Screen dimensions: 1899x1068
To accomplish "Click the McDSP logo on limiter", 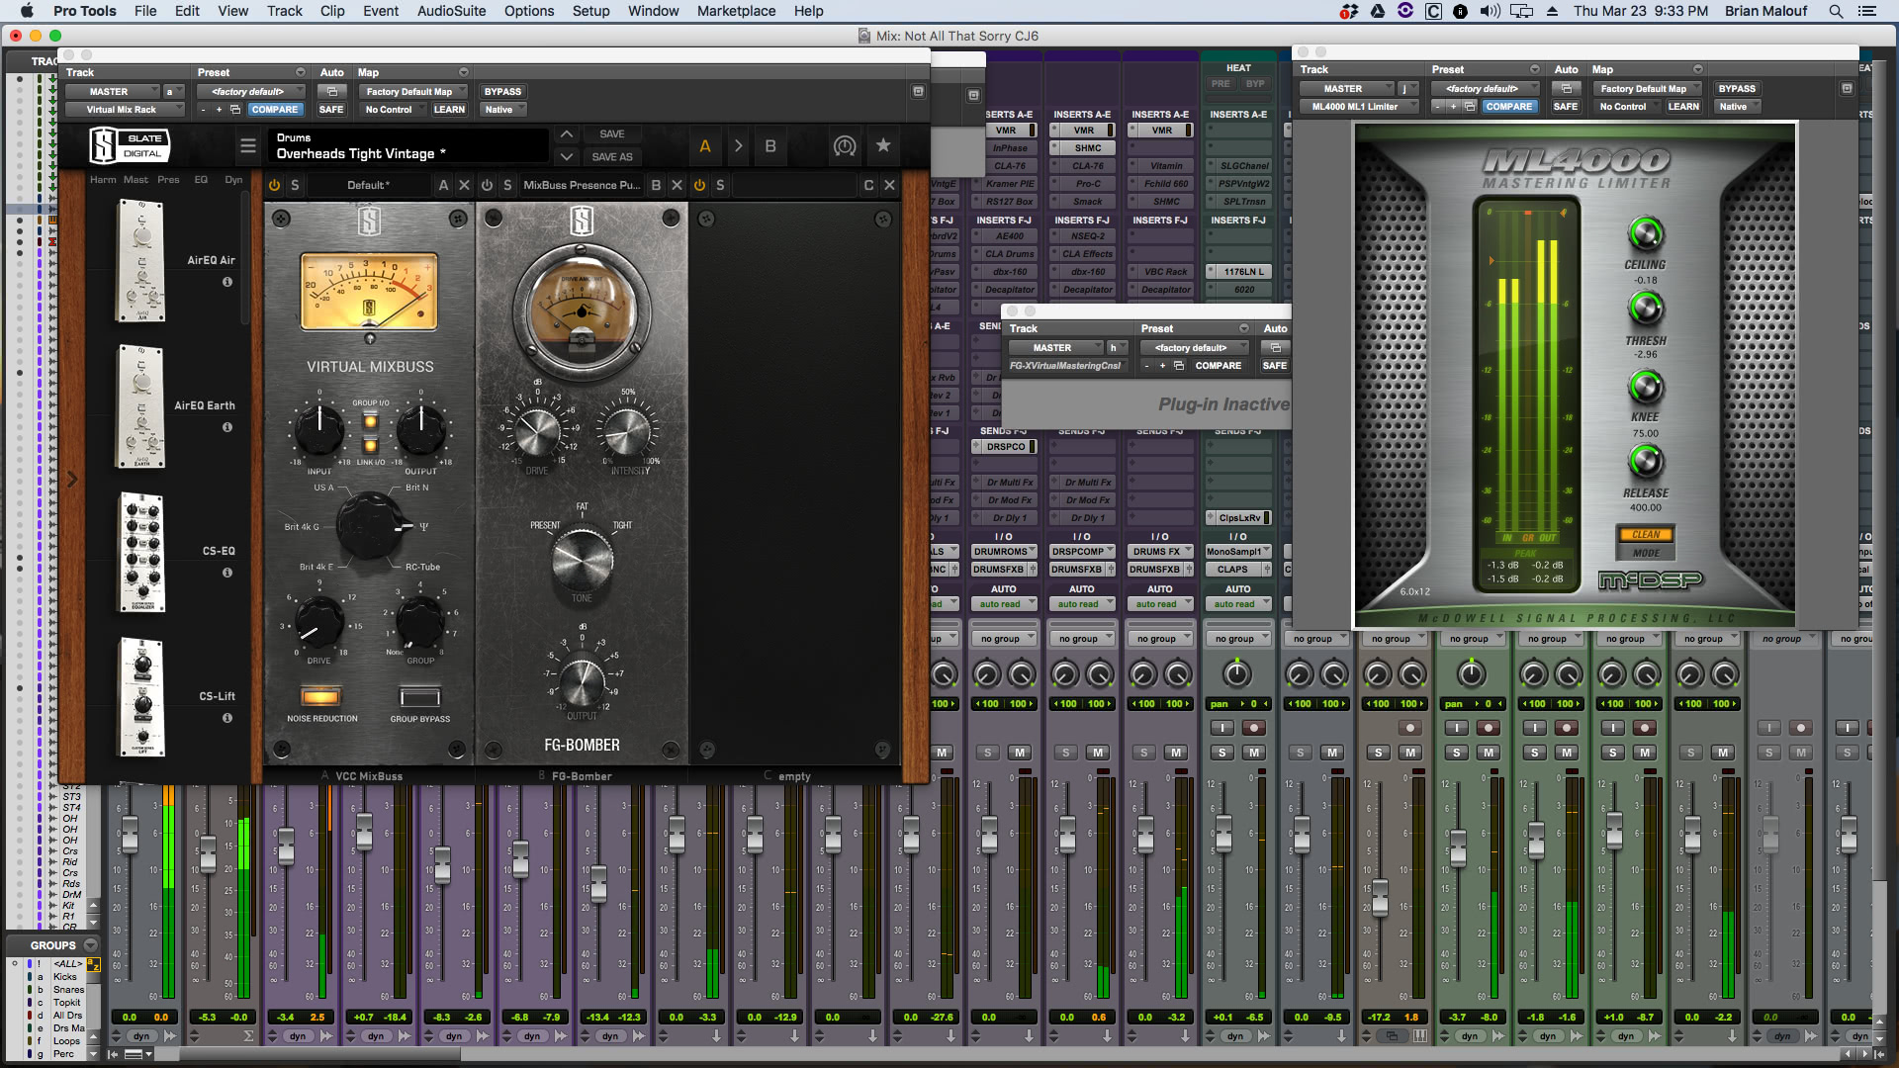I will coord(1650,580).
